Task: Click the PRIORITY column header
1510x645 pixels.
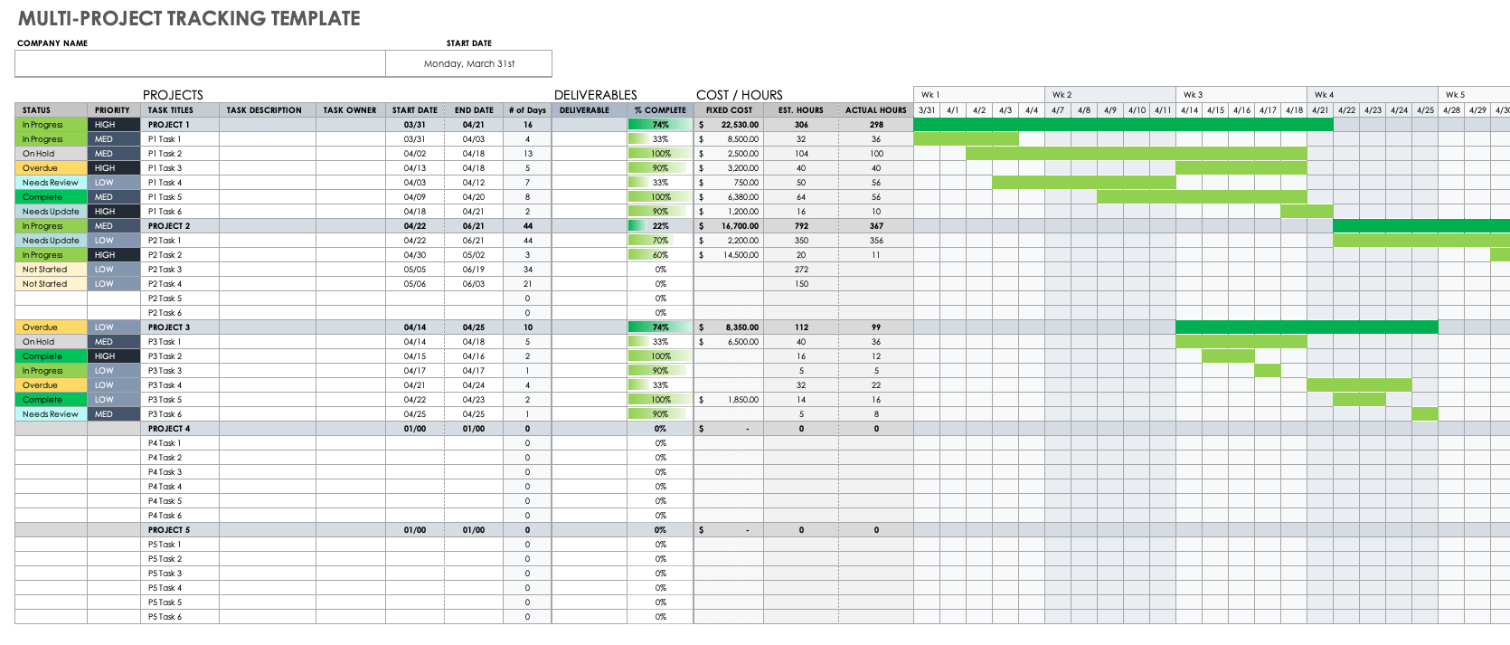Action: tap(114, 110)
